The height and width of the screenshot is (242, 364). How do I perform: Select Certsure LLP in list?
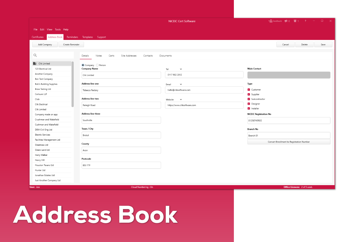click(52, 94)
